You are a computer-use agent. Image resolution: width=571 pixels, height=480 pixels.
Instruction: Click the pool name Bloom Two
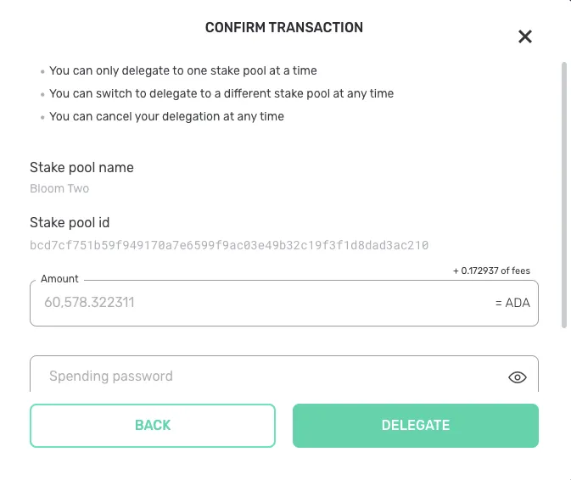point(59,188)
